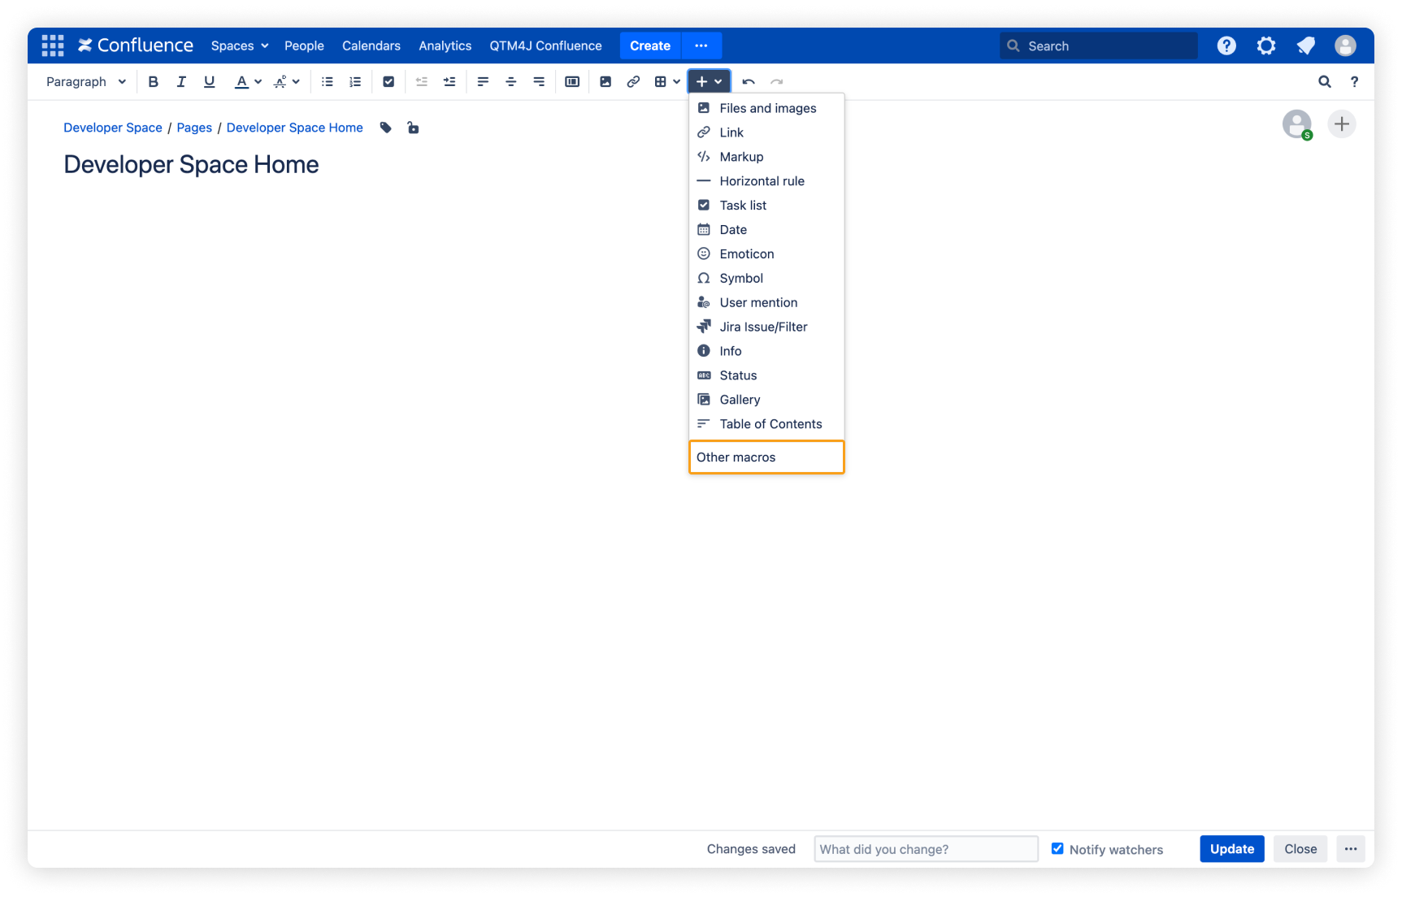This screenshot has height=897, width=1402.
Task: Choose Gallery from the insert menu
Action: [766, 400]
